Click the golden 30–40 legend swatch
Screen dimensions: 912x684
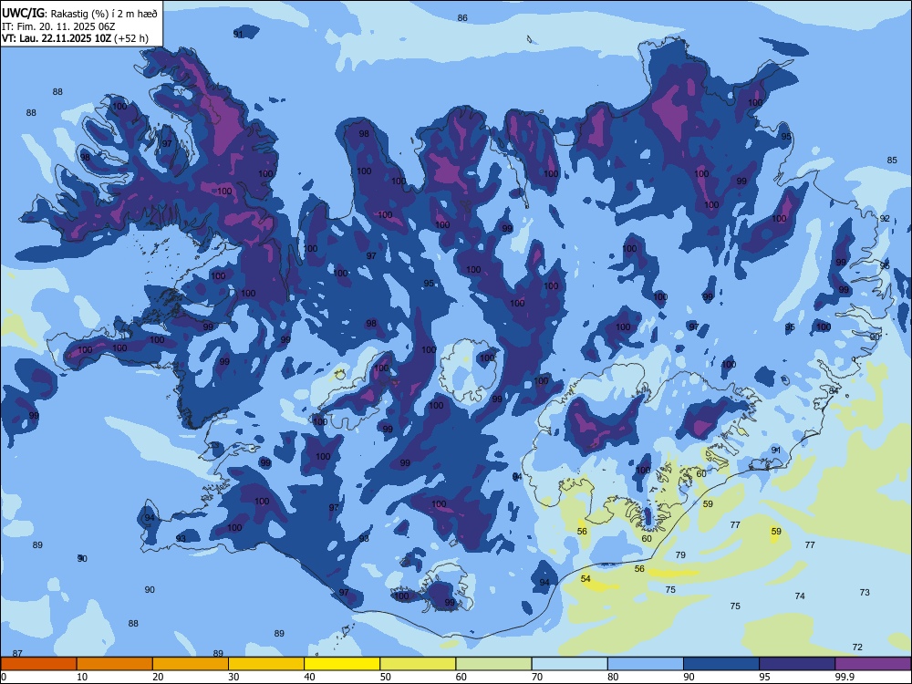(266, 664)
